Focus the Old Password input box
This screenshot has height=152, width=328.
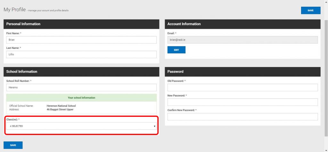tap(242, 87)
